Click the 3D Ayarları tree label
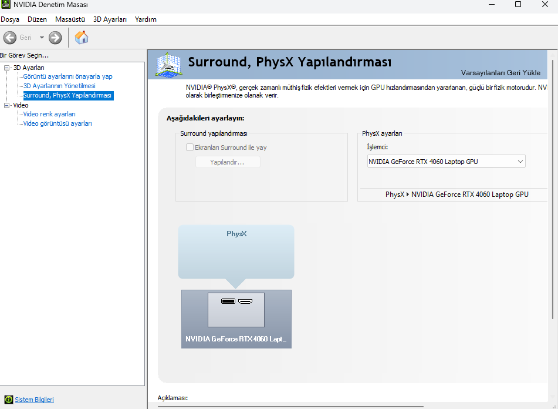Image resolution: width=558 pixels, height=409 pixels. pos(29,68)
